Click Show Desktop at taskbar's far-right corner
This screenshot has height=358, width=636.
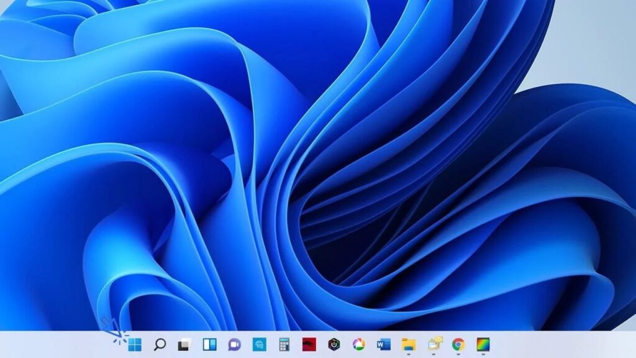(x=634, y=344)
